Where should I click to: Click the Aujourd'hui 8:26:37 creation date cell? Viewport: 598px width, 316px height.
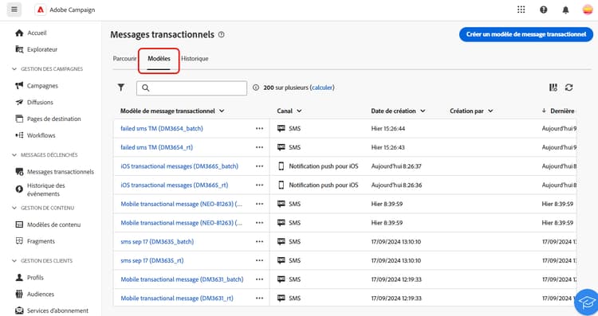coord(396,166)
